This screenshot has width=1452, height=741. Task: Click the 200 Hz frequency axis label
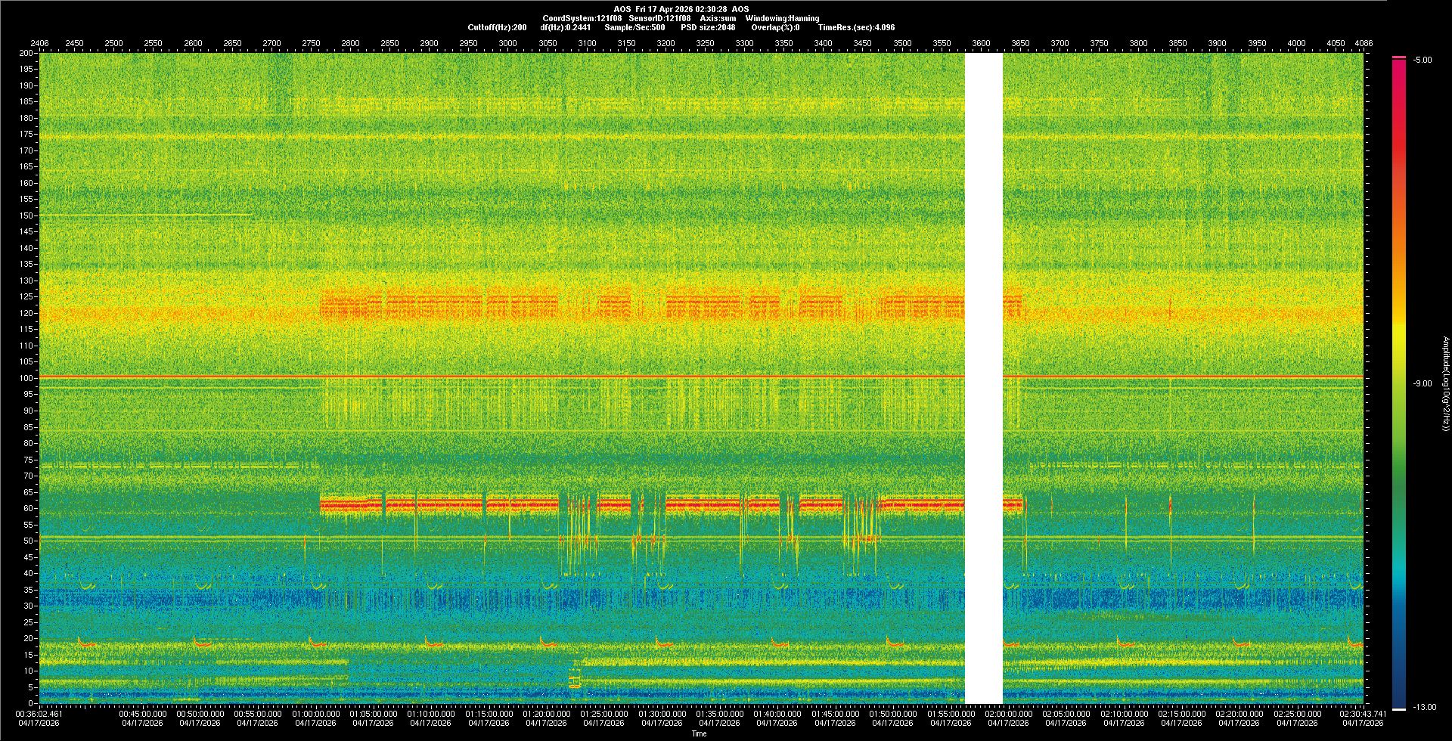click(26, 53)
